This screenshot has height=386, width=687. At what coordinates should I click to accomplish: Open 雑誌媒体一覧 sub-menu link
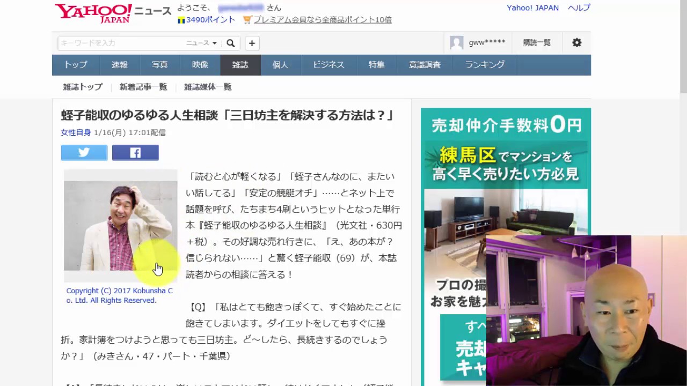point(208,87)
